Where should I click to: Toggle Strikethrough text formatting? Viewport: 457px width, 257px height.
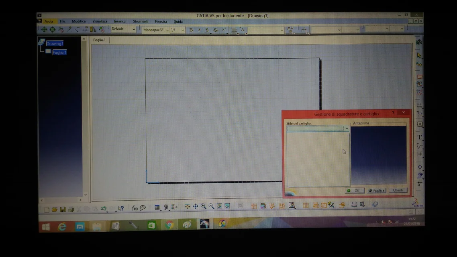tap(216, 30)
